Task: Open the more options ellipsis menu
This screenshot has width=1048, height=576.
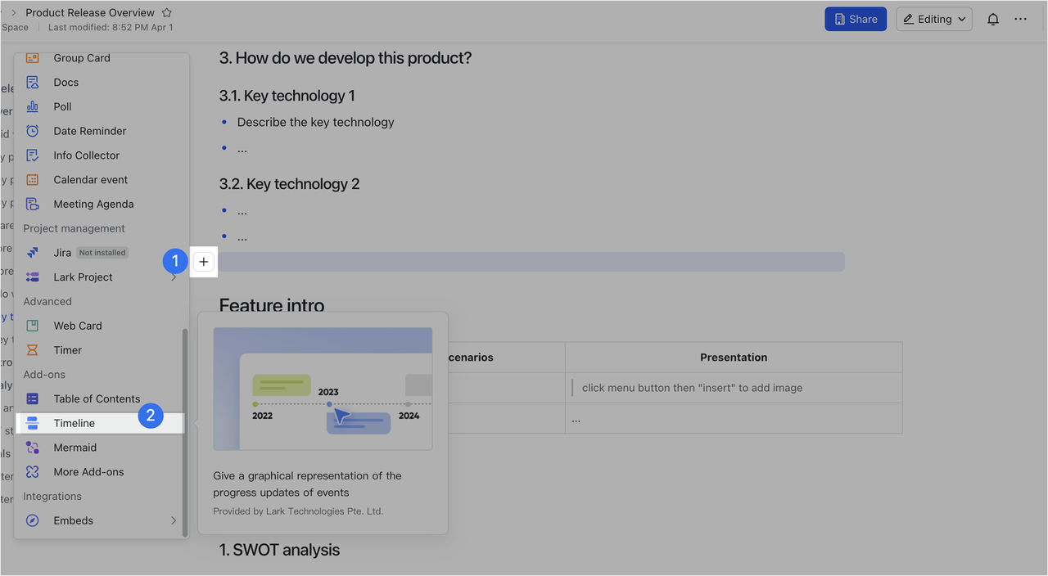Action: [x=1020, y=19]
